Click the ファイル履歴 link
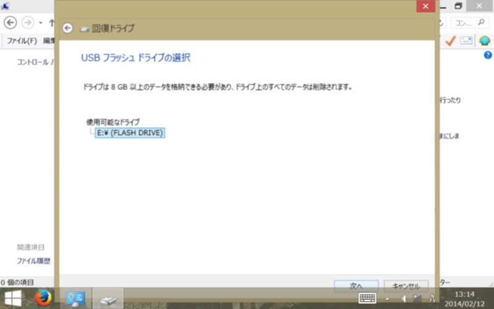This screenshot has width=494, height=309. [33, 261]
